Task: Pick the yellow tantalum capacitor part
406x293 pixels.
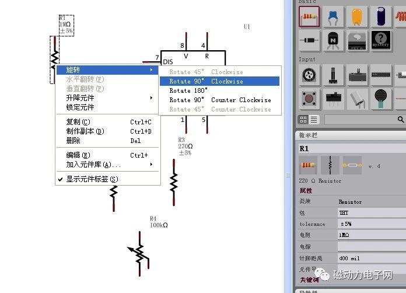Action: (x=357, y=16)
